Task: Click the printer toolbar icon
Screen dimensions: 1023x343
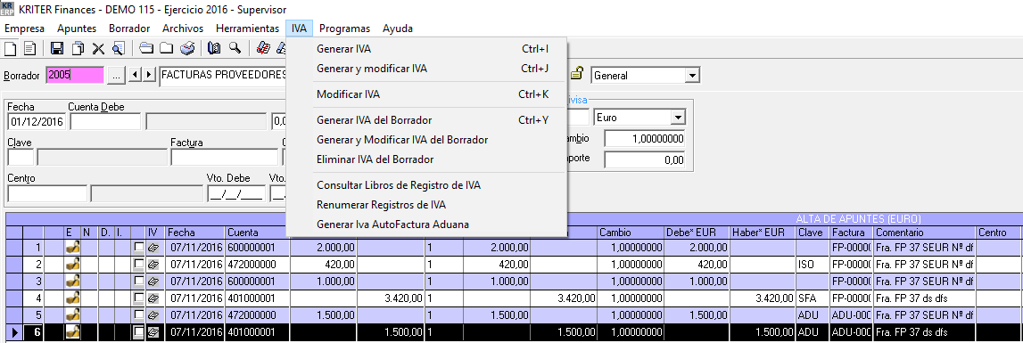Action: (x=187, y=48)
